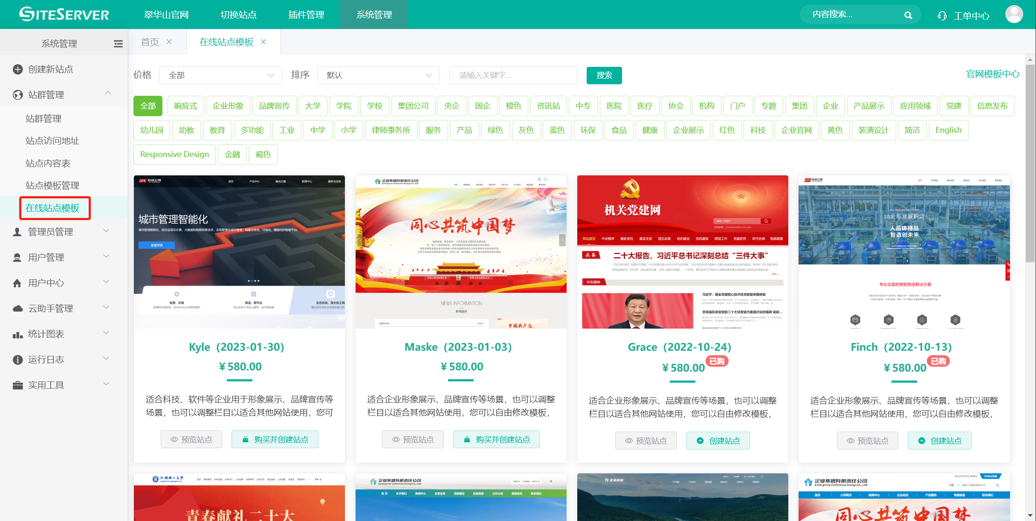
Task: Open the 排序 dropdown showing 默认
Action: [378, 75]
